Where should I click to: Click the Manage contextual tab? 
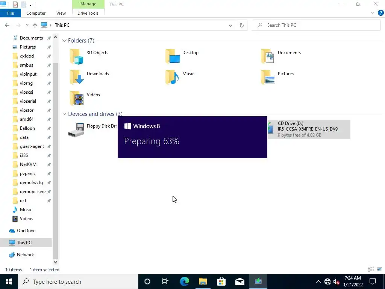point(88,4)
